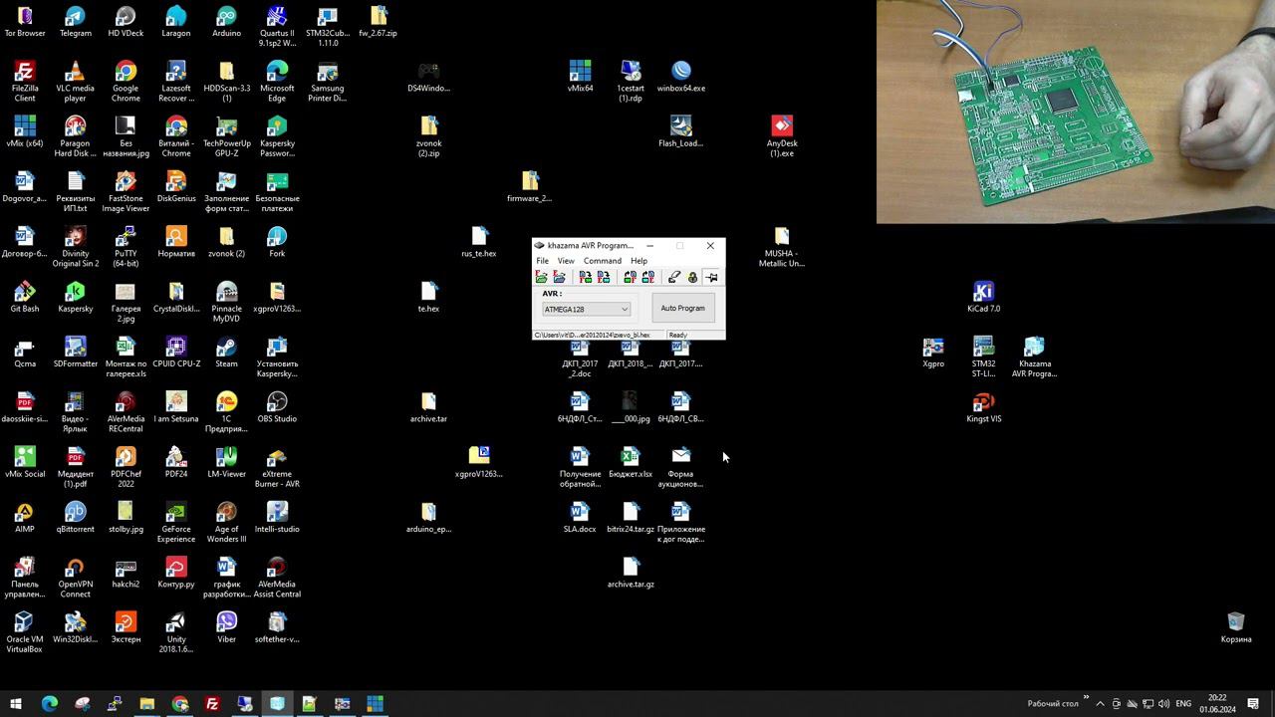Select the Бюджет.xlsx Excel file

point(631,462)
